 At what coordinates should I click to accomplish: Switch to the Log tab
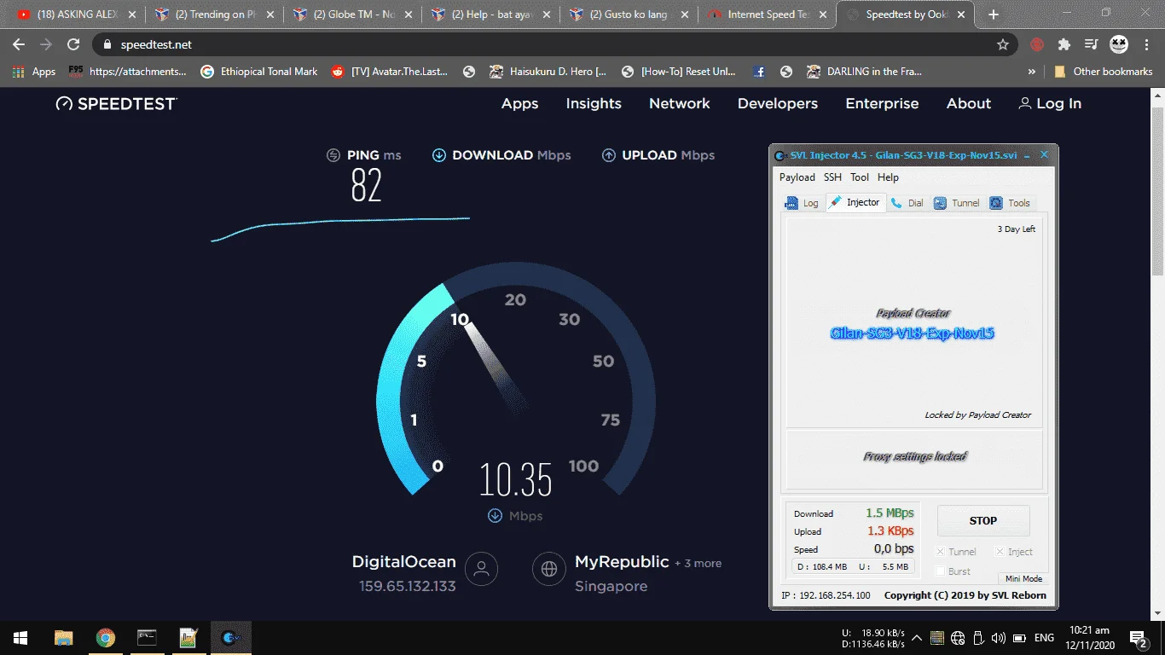[x=802, y=203]
